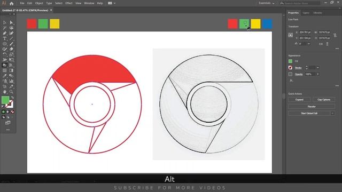Image resolution: width=342 pixels, height=192 pixels.
Task: Open the rotation angle dropdown
Action: 309,44
